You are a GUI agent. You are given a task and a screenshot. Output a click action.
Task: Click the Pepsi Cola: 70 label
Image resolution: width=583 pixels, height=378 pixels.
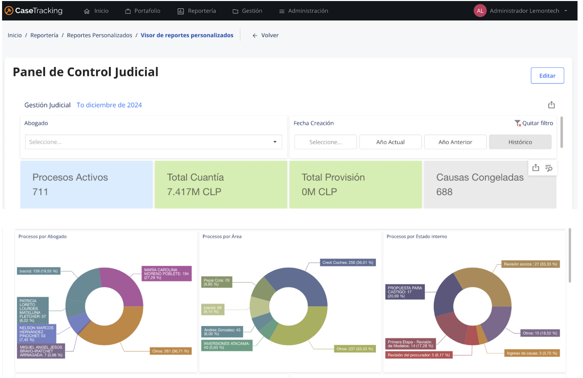217,282
